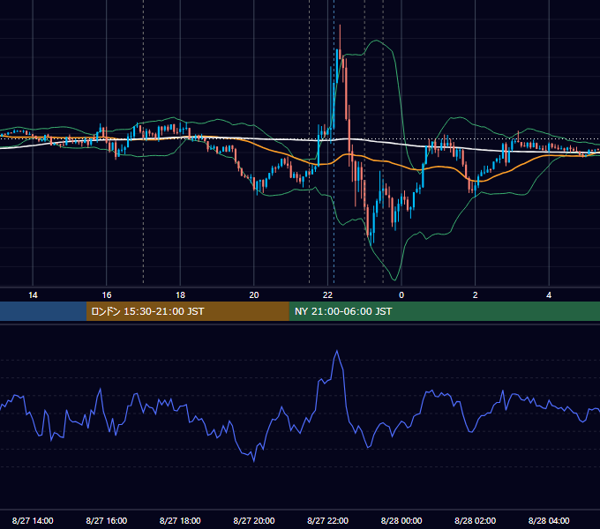Click the 0 hour label on upper axis

[x=401, y=295]
